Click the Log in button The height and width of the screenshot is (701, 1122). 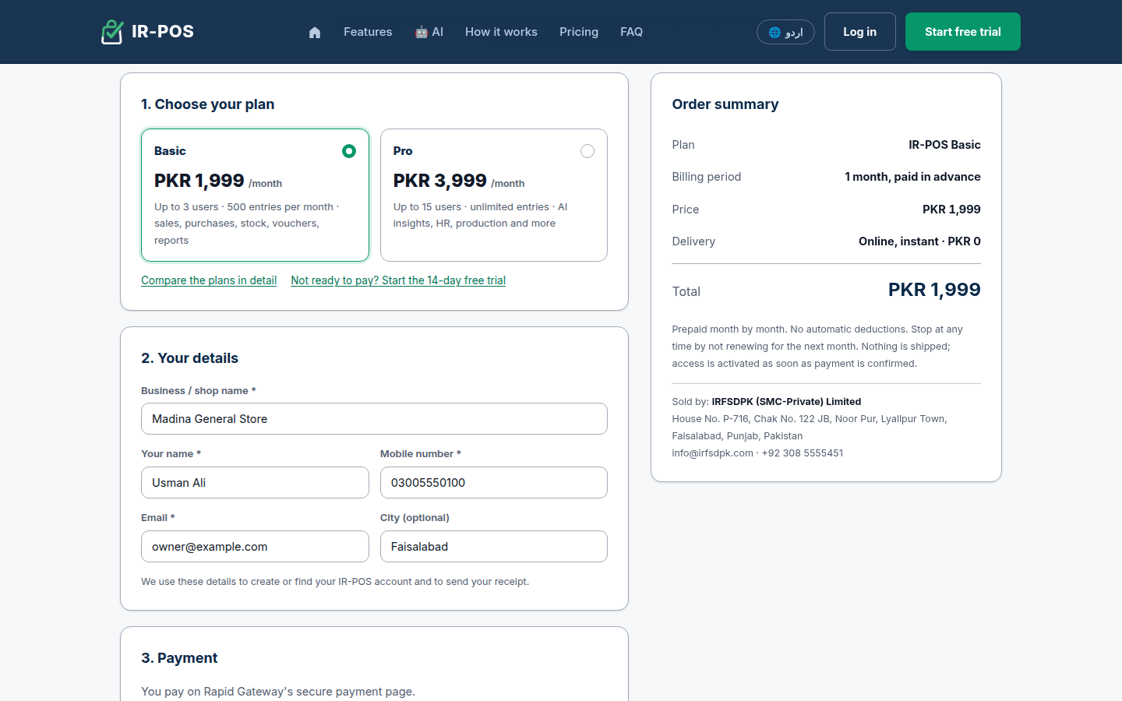click(860, 32)
